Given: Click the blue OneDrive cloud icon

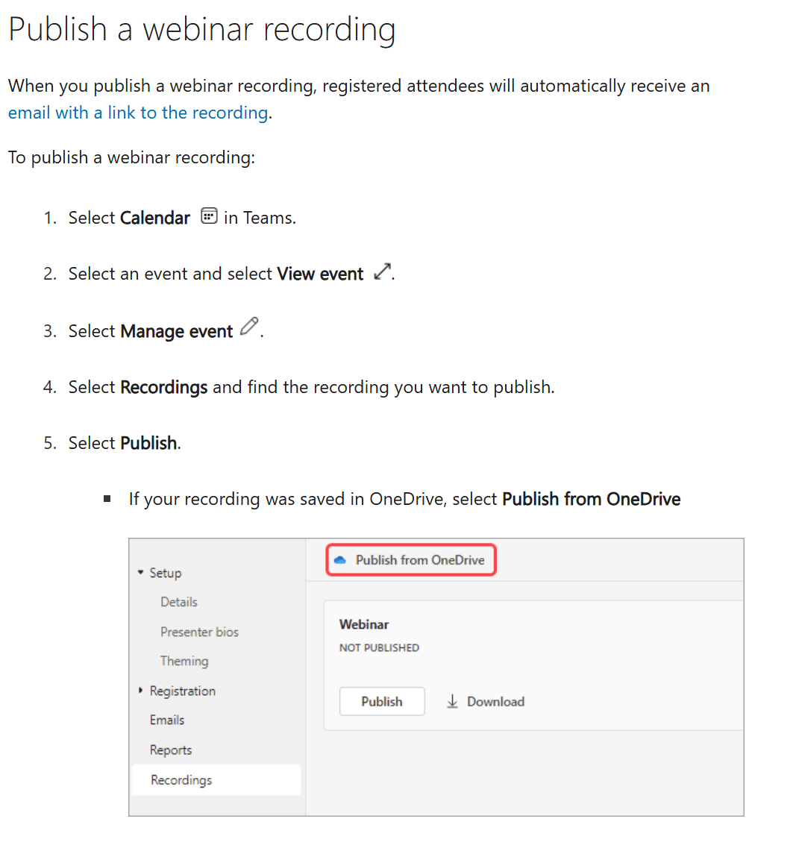Looking at the screenshot, I should click(x=340, y=559).
